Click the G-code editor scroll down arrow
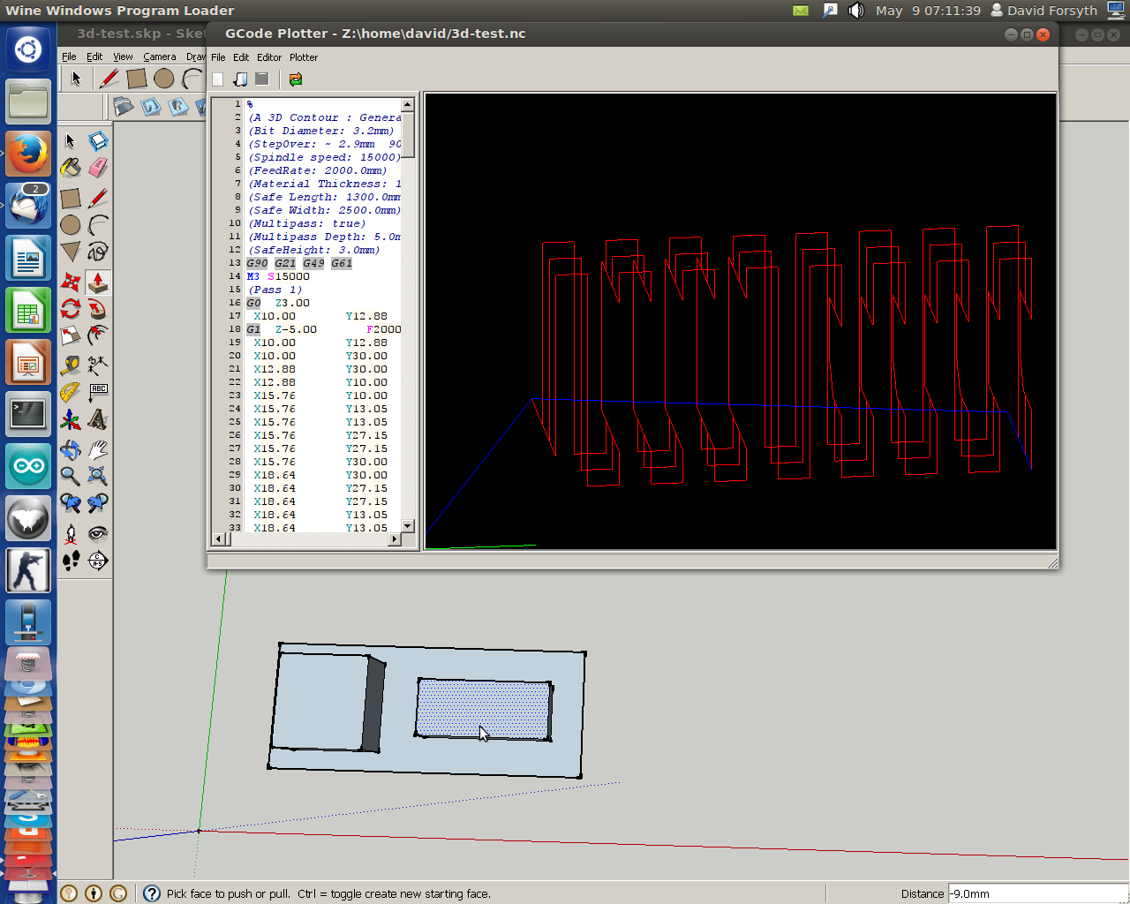 [x=408, y=526]
